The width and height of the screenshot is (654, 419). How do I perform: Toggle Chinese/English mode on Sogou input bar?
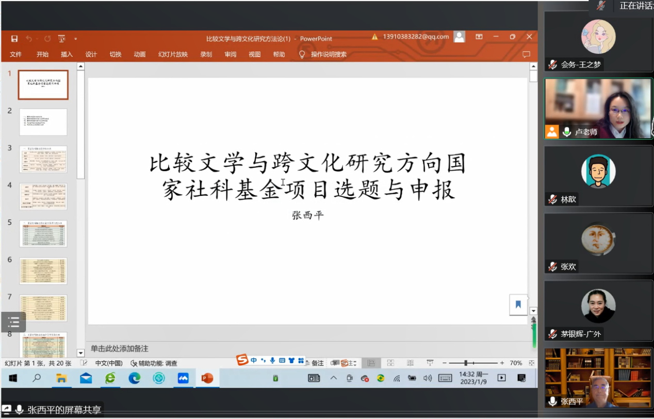click(x=254, y=360)
